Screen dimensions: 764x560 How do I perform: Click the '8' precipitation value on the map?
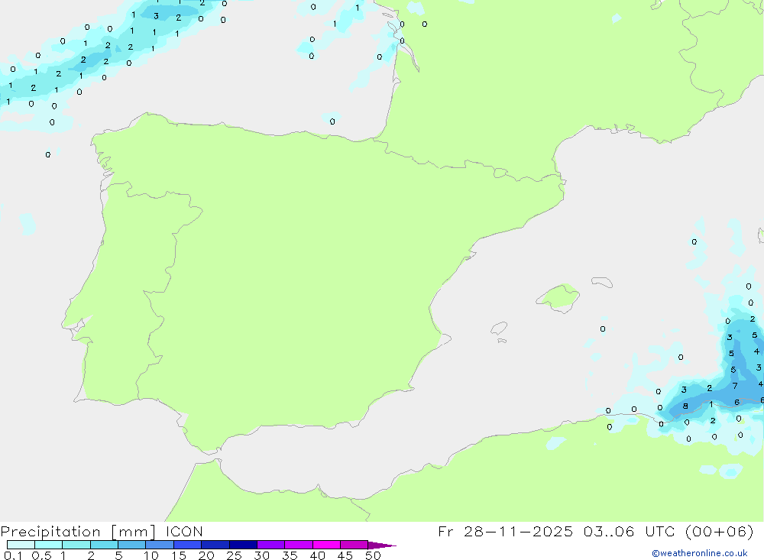click(x=685, y=406)
